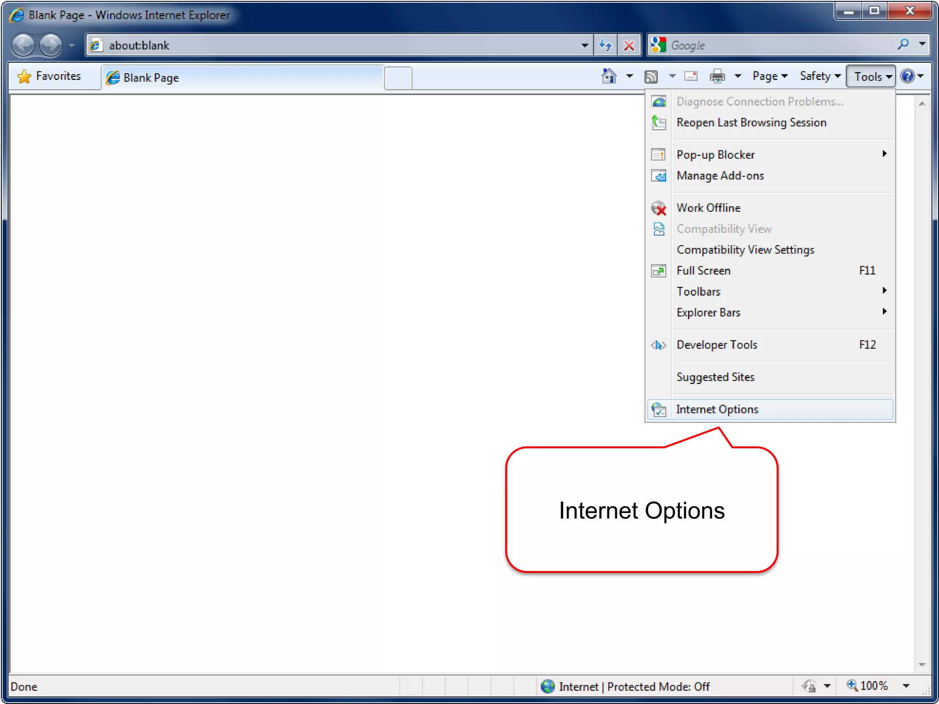The image size is (939, 704).
Task: Click the scrollbar down arrow
Action: point(922,665)
